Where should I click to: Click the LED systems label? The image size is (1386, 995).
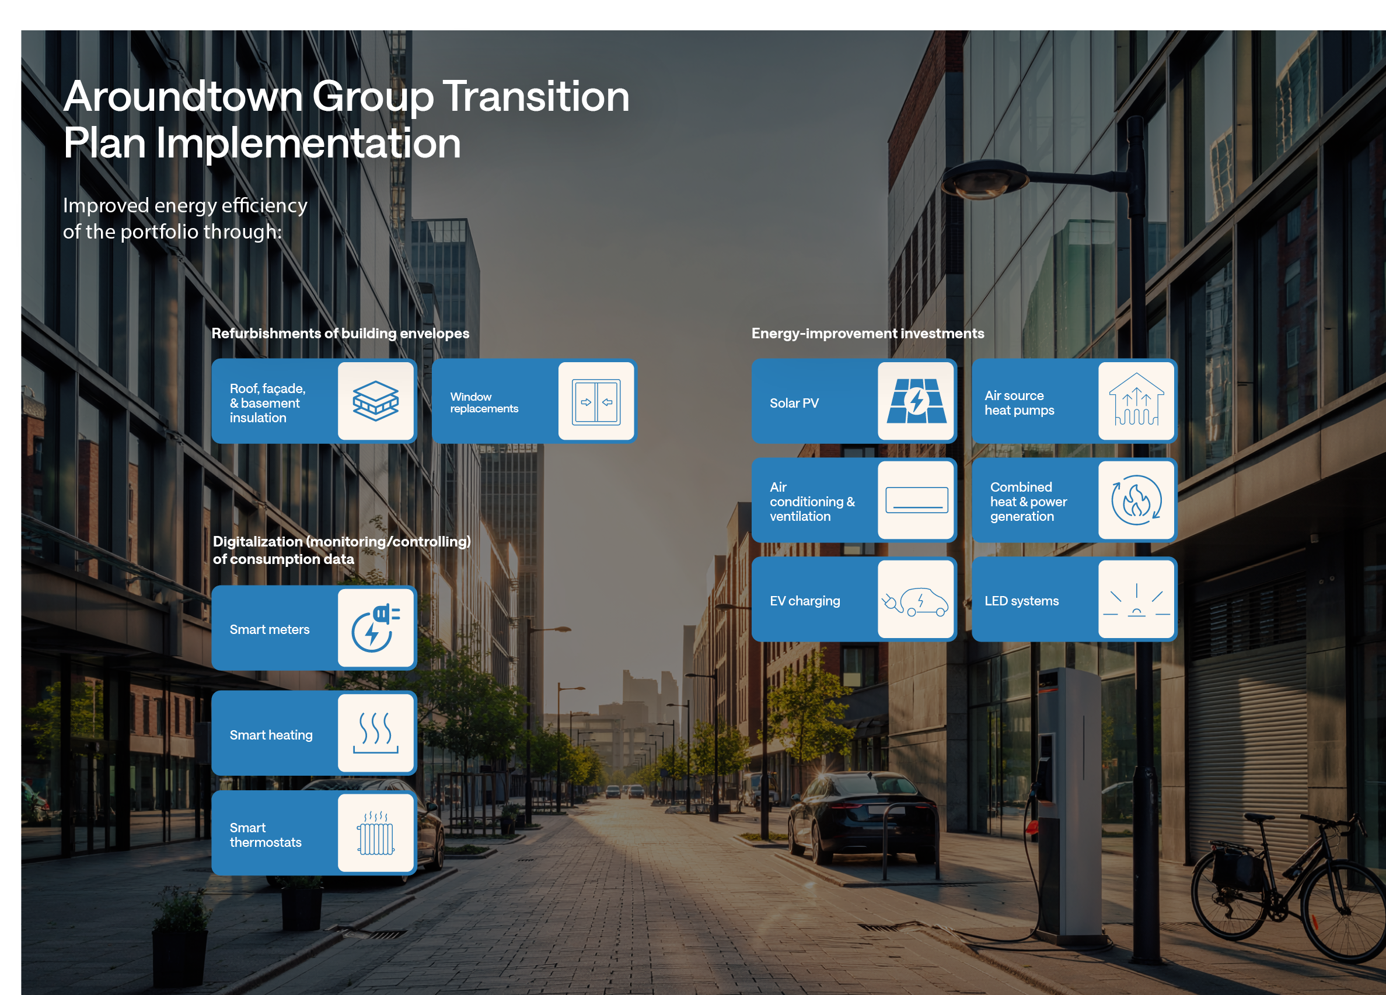coord(1021,600)
